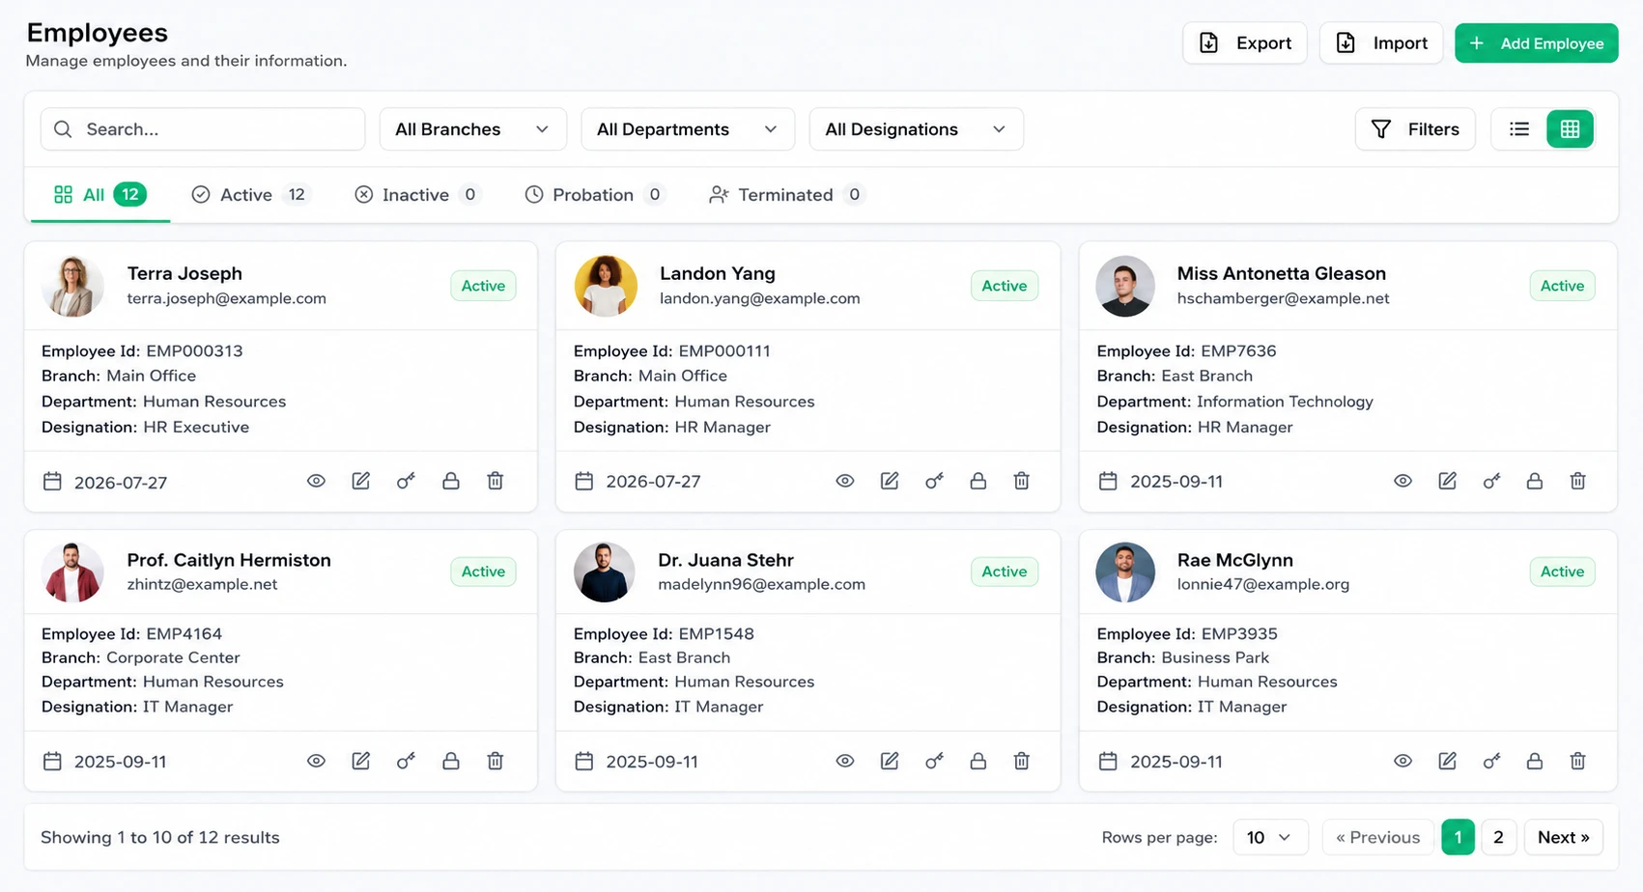Click the Previous page button

(1377, 837)
